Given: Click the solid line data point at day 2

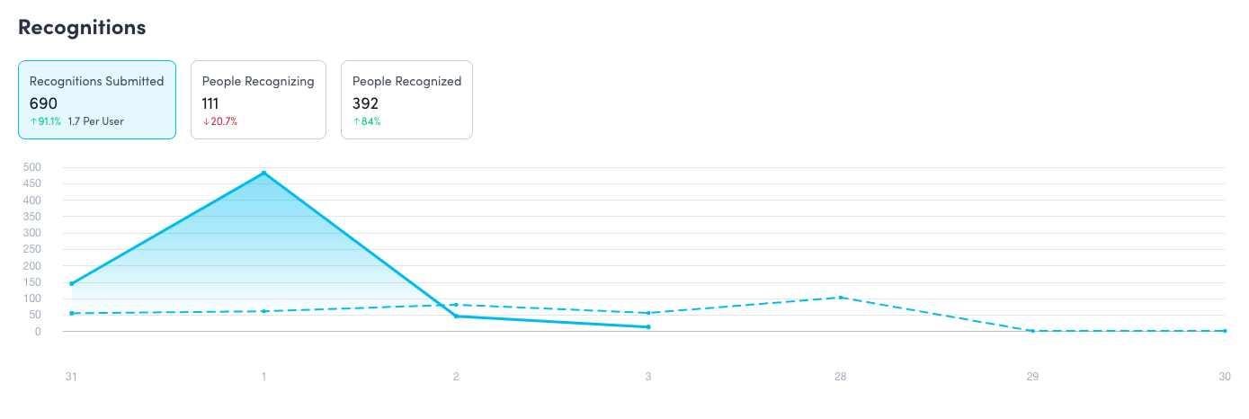Looking at the screenshot, I should click(456, 316).
